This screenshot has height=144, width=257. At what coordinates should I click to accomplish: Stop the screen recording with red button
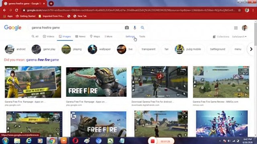(x=153, y=141)
